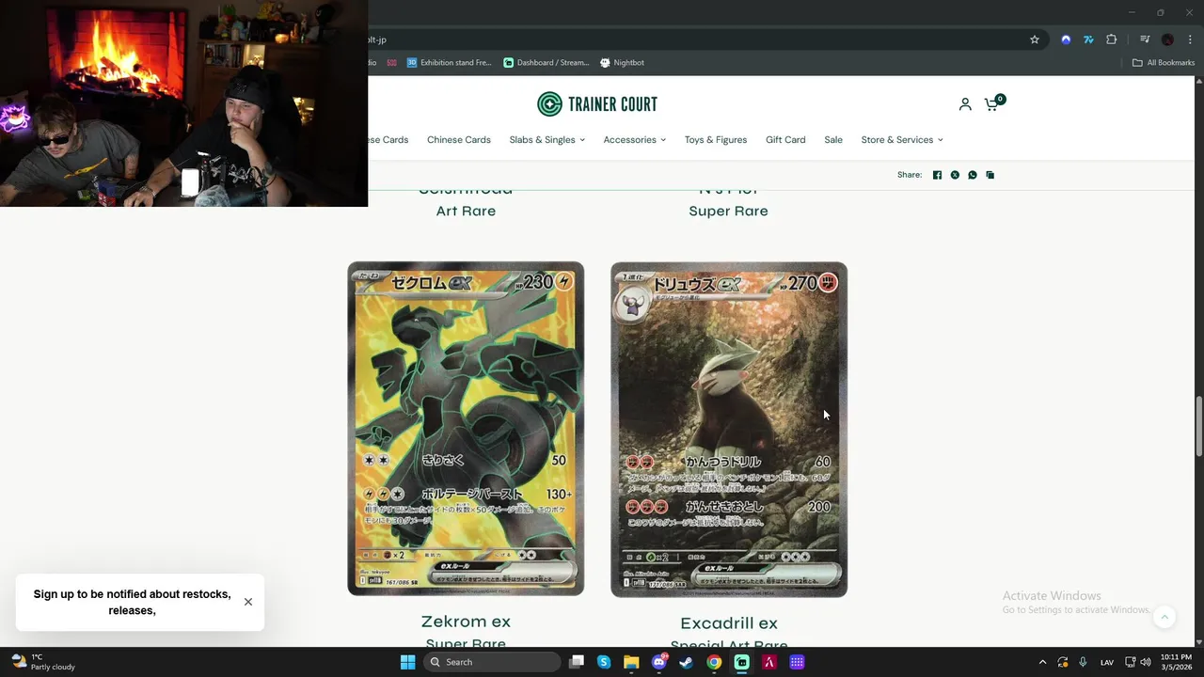This screenshot has width=1204, height=677.
Task: Open the Dashboard / Stream bookmark
Action: (547, 63)
